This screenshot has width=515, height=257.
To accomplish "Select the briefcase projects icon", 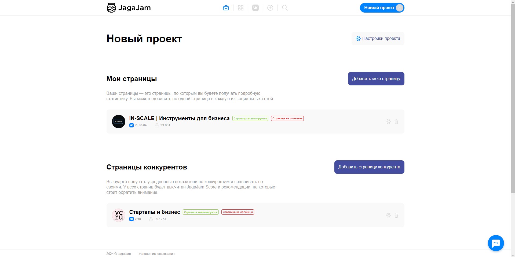I will (226, 8).
